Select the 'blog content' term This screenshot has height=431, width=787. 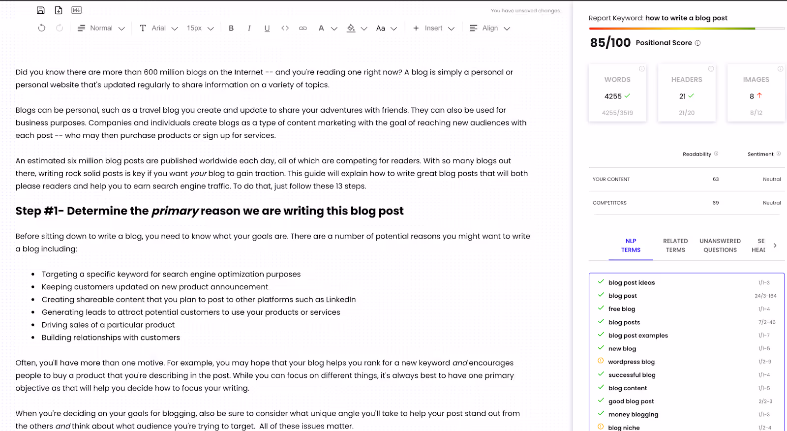628,388
